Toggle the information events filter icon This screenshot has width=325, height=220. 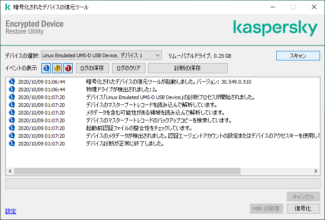click(46, 68)
